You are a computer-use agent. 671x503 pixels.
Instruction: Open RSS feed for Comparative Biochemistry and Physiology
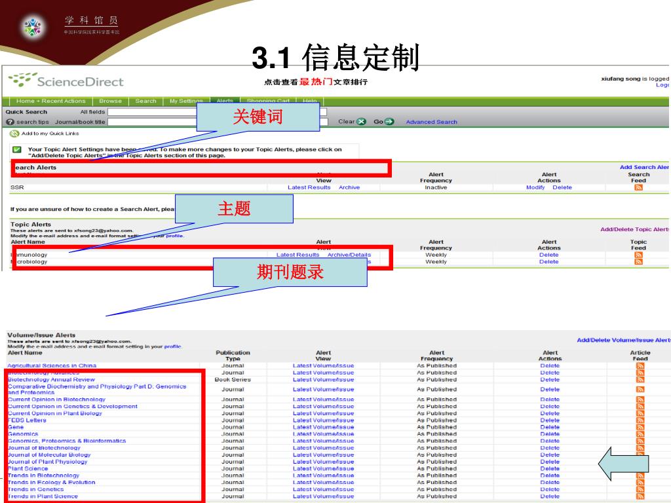tap(640, 389)
